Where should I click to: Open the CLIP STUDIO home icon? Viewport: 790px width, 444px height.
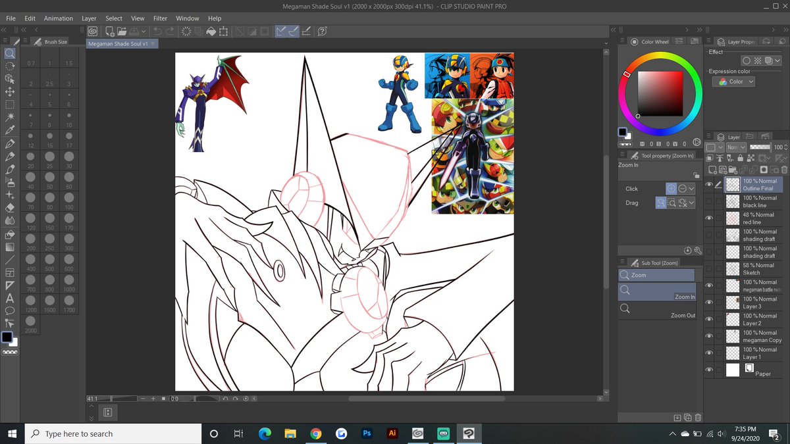click(92, 31)
